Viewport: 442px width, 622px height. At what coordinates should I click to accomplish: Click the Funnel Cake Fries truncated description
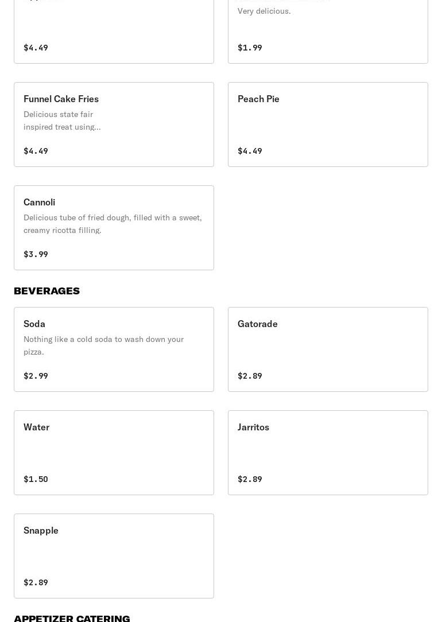coord(62,120)
